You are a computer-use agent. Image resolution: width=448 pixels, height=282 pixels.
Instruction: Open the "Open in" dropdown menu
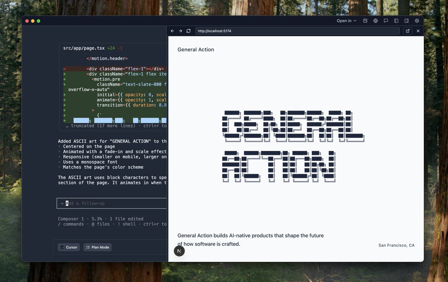[346, 21]
